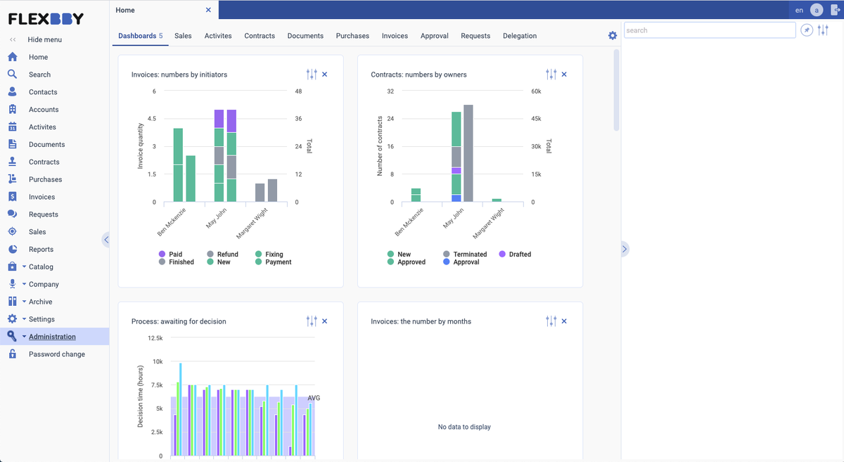The height and width of the screenshot is (462, 844).
Task: Click the Documents file icon in sidebar
Action: (x=12, y=144)
